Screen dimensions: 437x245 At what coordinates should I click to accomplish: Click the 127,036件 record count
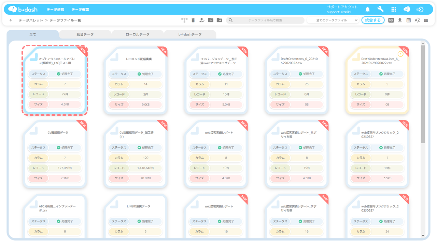point(65,168)
